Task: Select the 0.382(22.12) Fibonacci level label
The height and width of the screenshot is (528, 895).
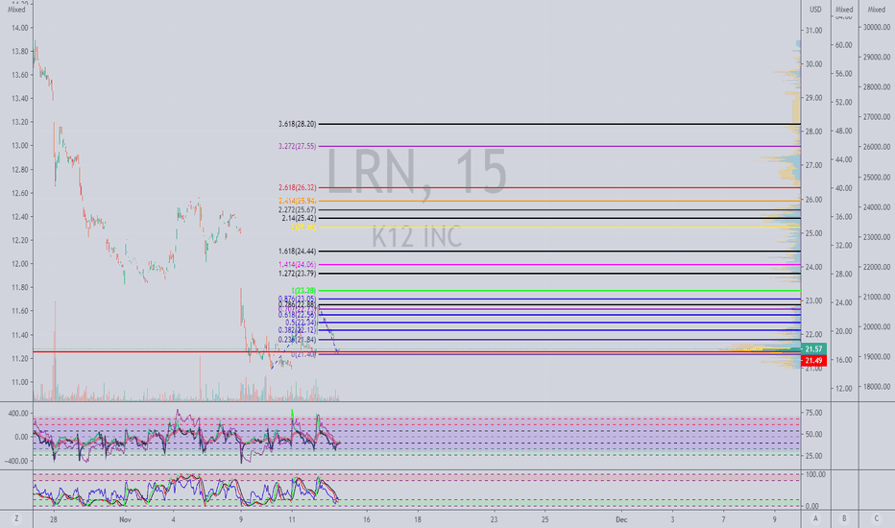Action: tap(297, 330)
